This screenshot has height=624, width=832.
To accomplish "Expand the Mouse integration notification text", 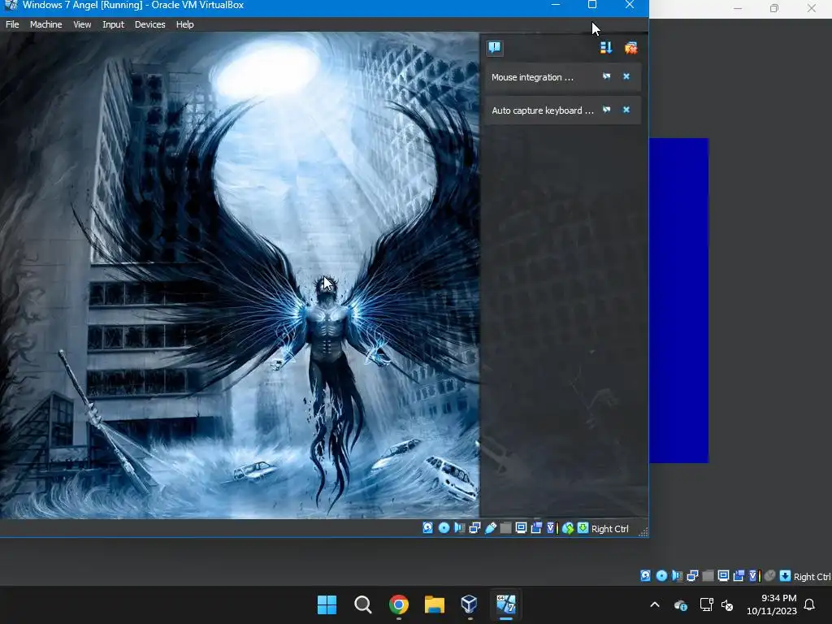I will (x=532, y=77).
